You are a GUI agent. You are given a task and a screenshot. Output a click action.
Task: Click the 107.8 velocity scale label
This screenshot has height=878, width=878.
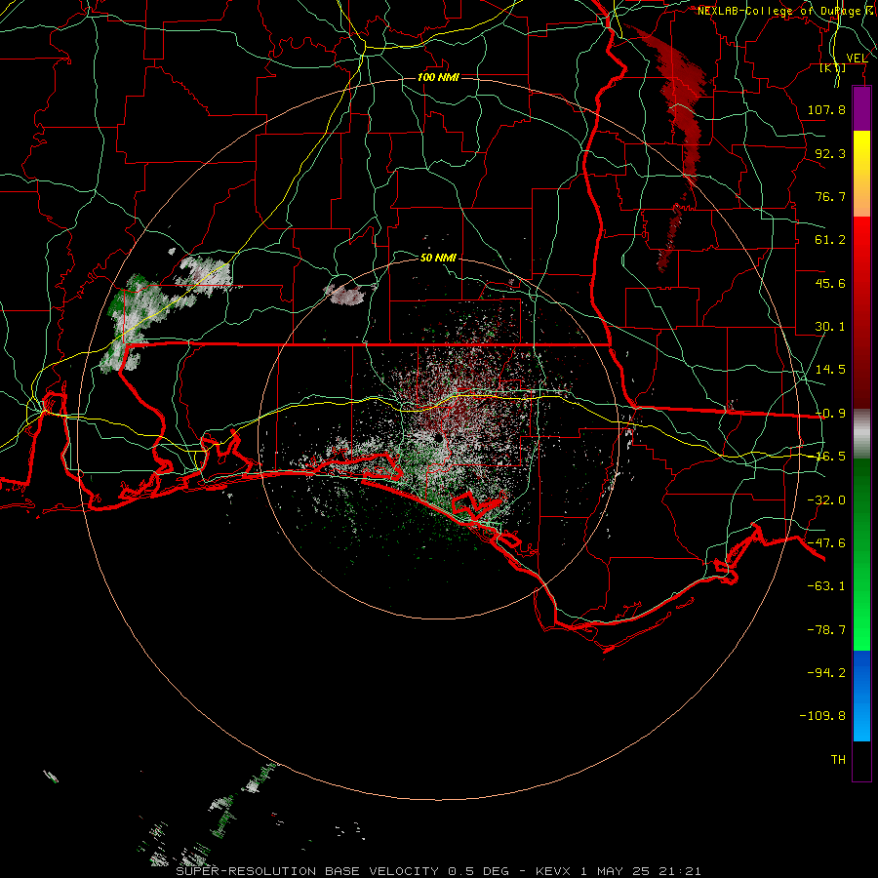(826, 109)
